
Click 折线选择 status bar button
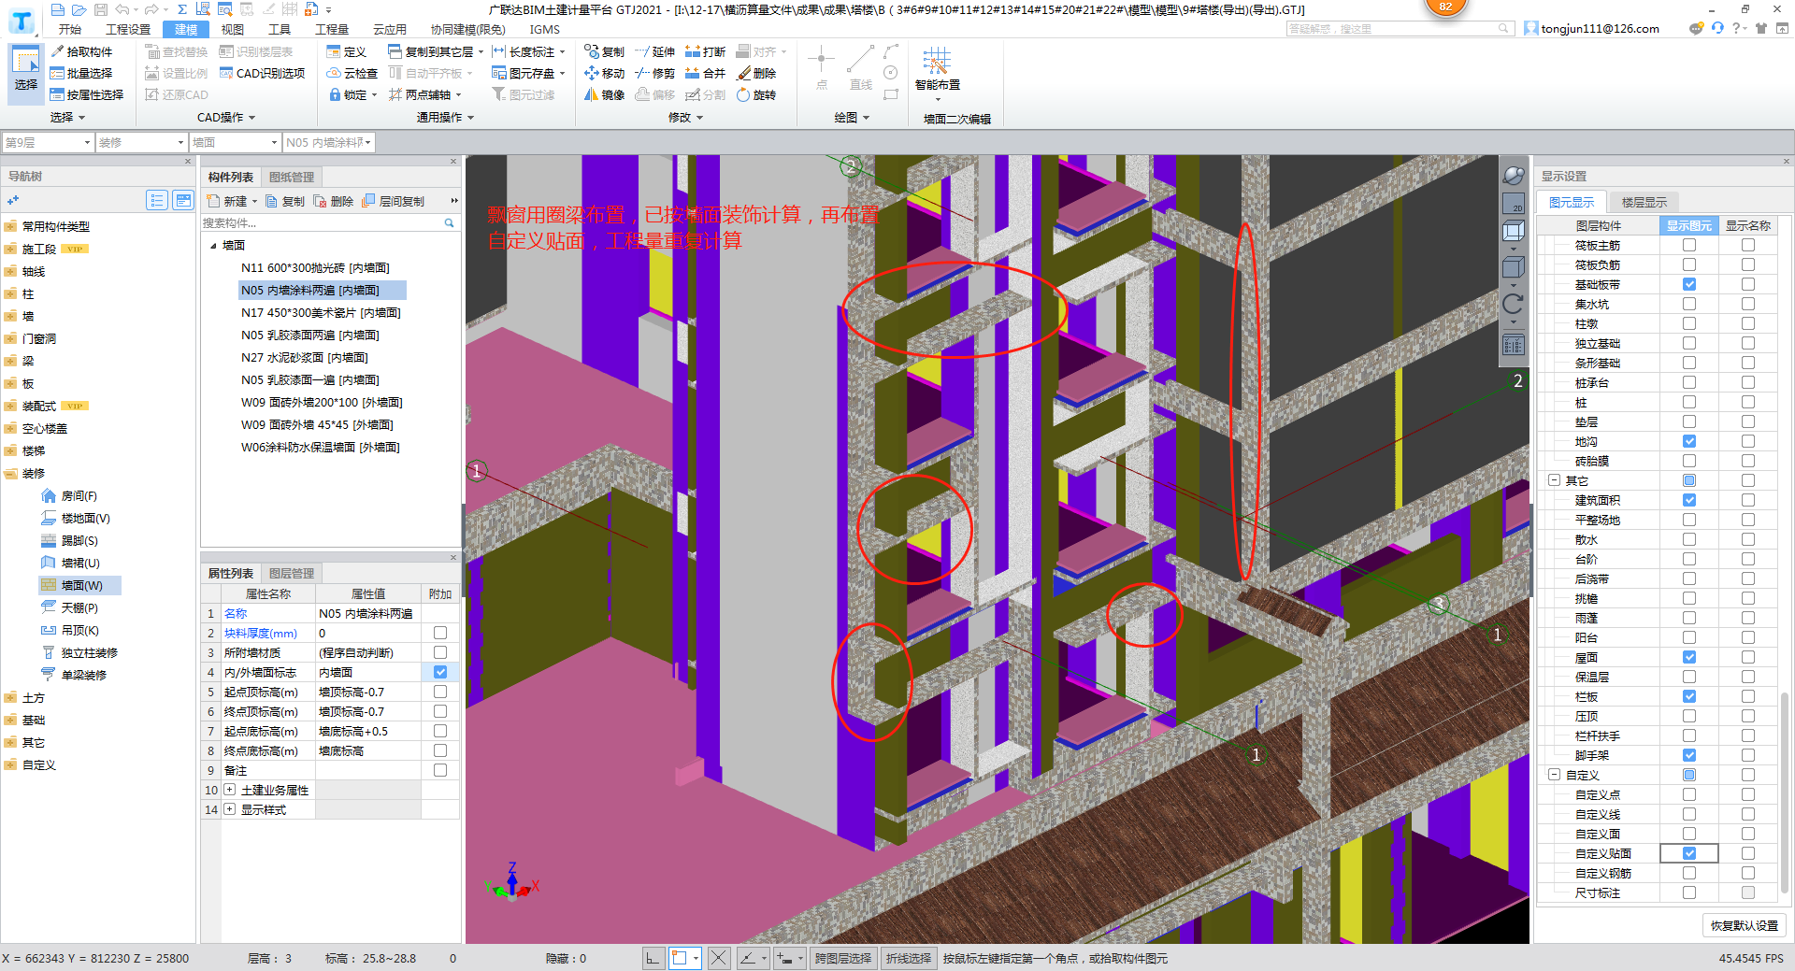pyautogui.click(x=909, y=958)
